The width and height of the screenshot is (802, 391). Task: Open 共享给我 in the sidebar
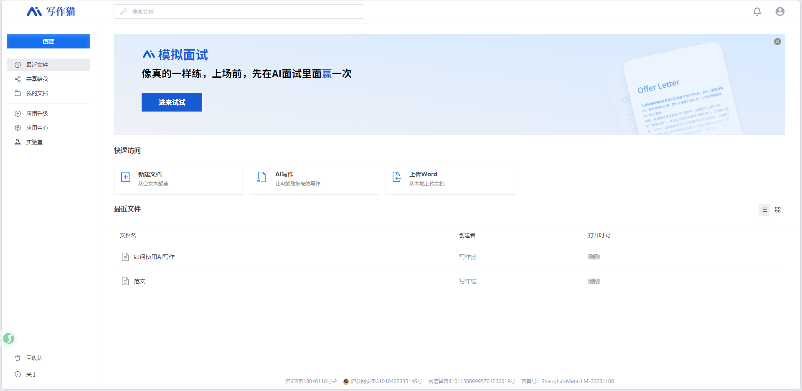pyautogui.click(x=37, y=79)
